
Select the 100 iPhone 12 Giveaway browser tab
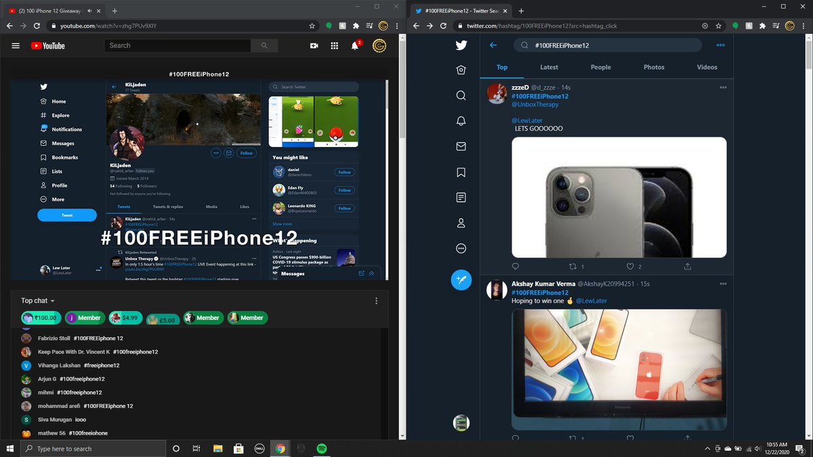click(56, 12)
